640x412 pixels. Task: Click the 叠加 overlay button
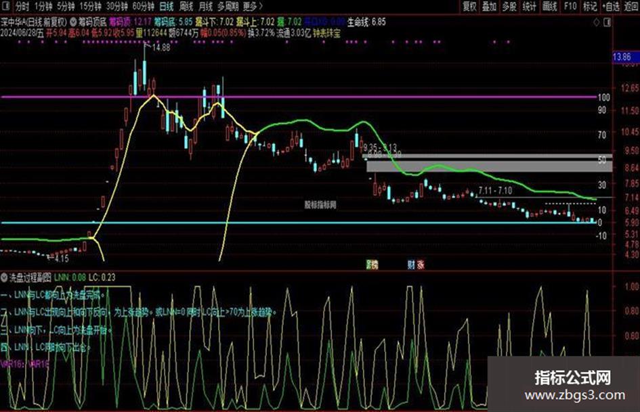489,6
